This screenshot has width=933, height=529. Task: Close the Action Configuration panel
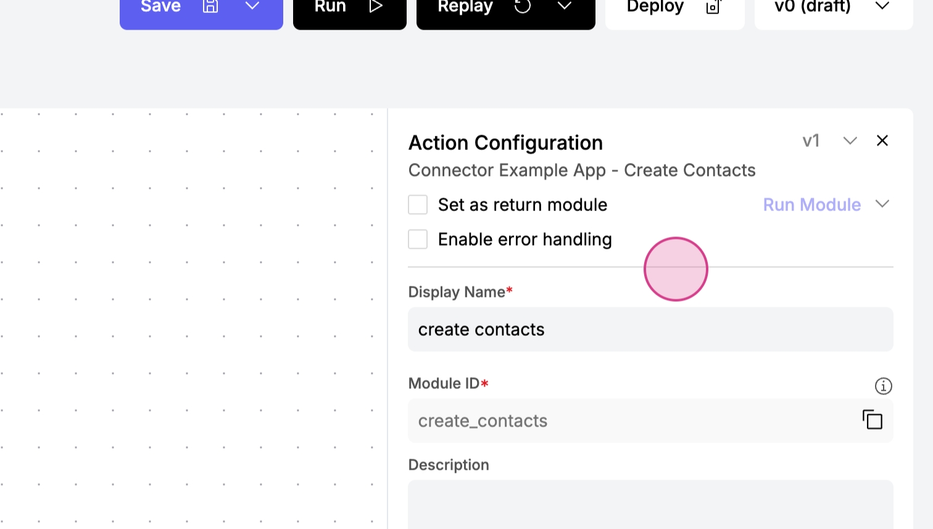point(882,141)
